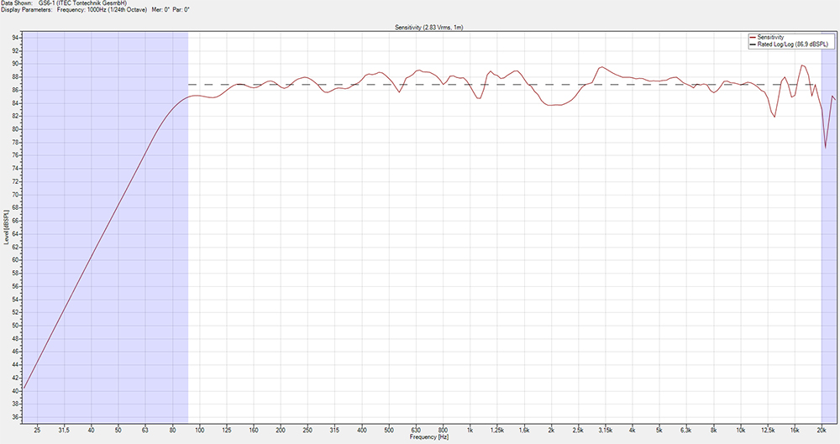
Task: Click the 100 tick label on frequency axis
Action: [x=200, y=430]
